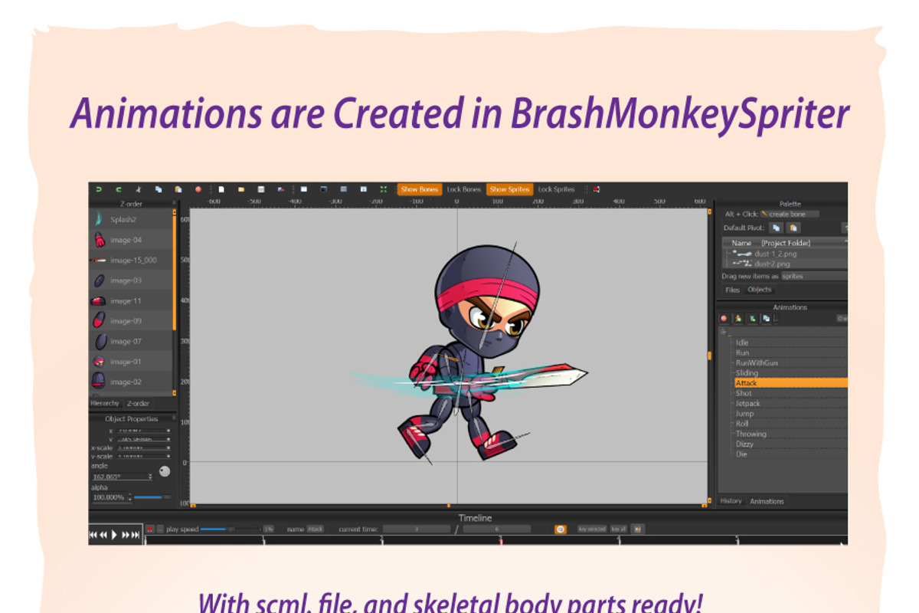Screen dimensions: 919x613
Task: Expand the root node of animations tree
Action: (723, 332)
